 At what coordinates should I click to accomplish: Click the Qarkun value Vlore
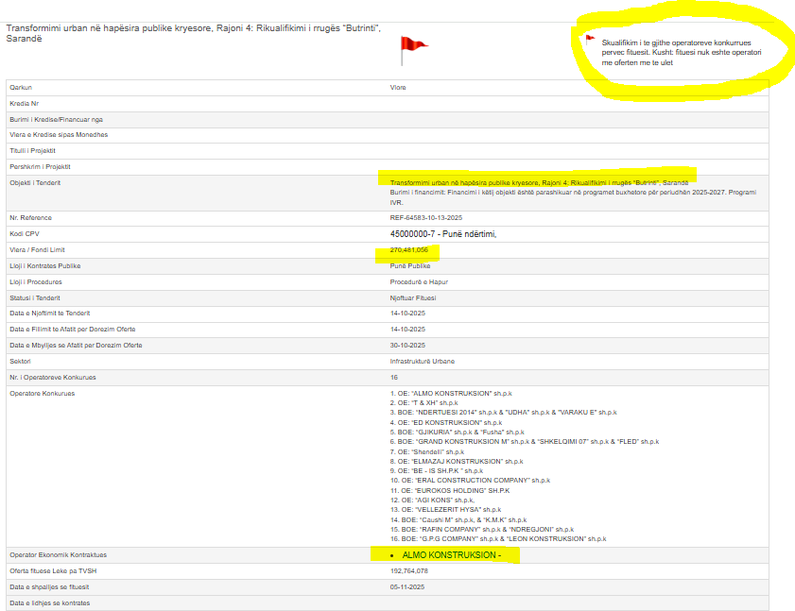(398, 87)
